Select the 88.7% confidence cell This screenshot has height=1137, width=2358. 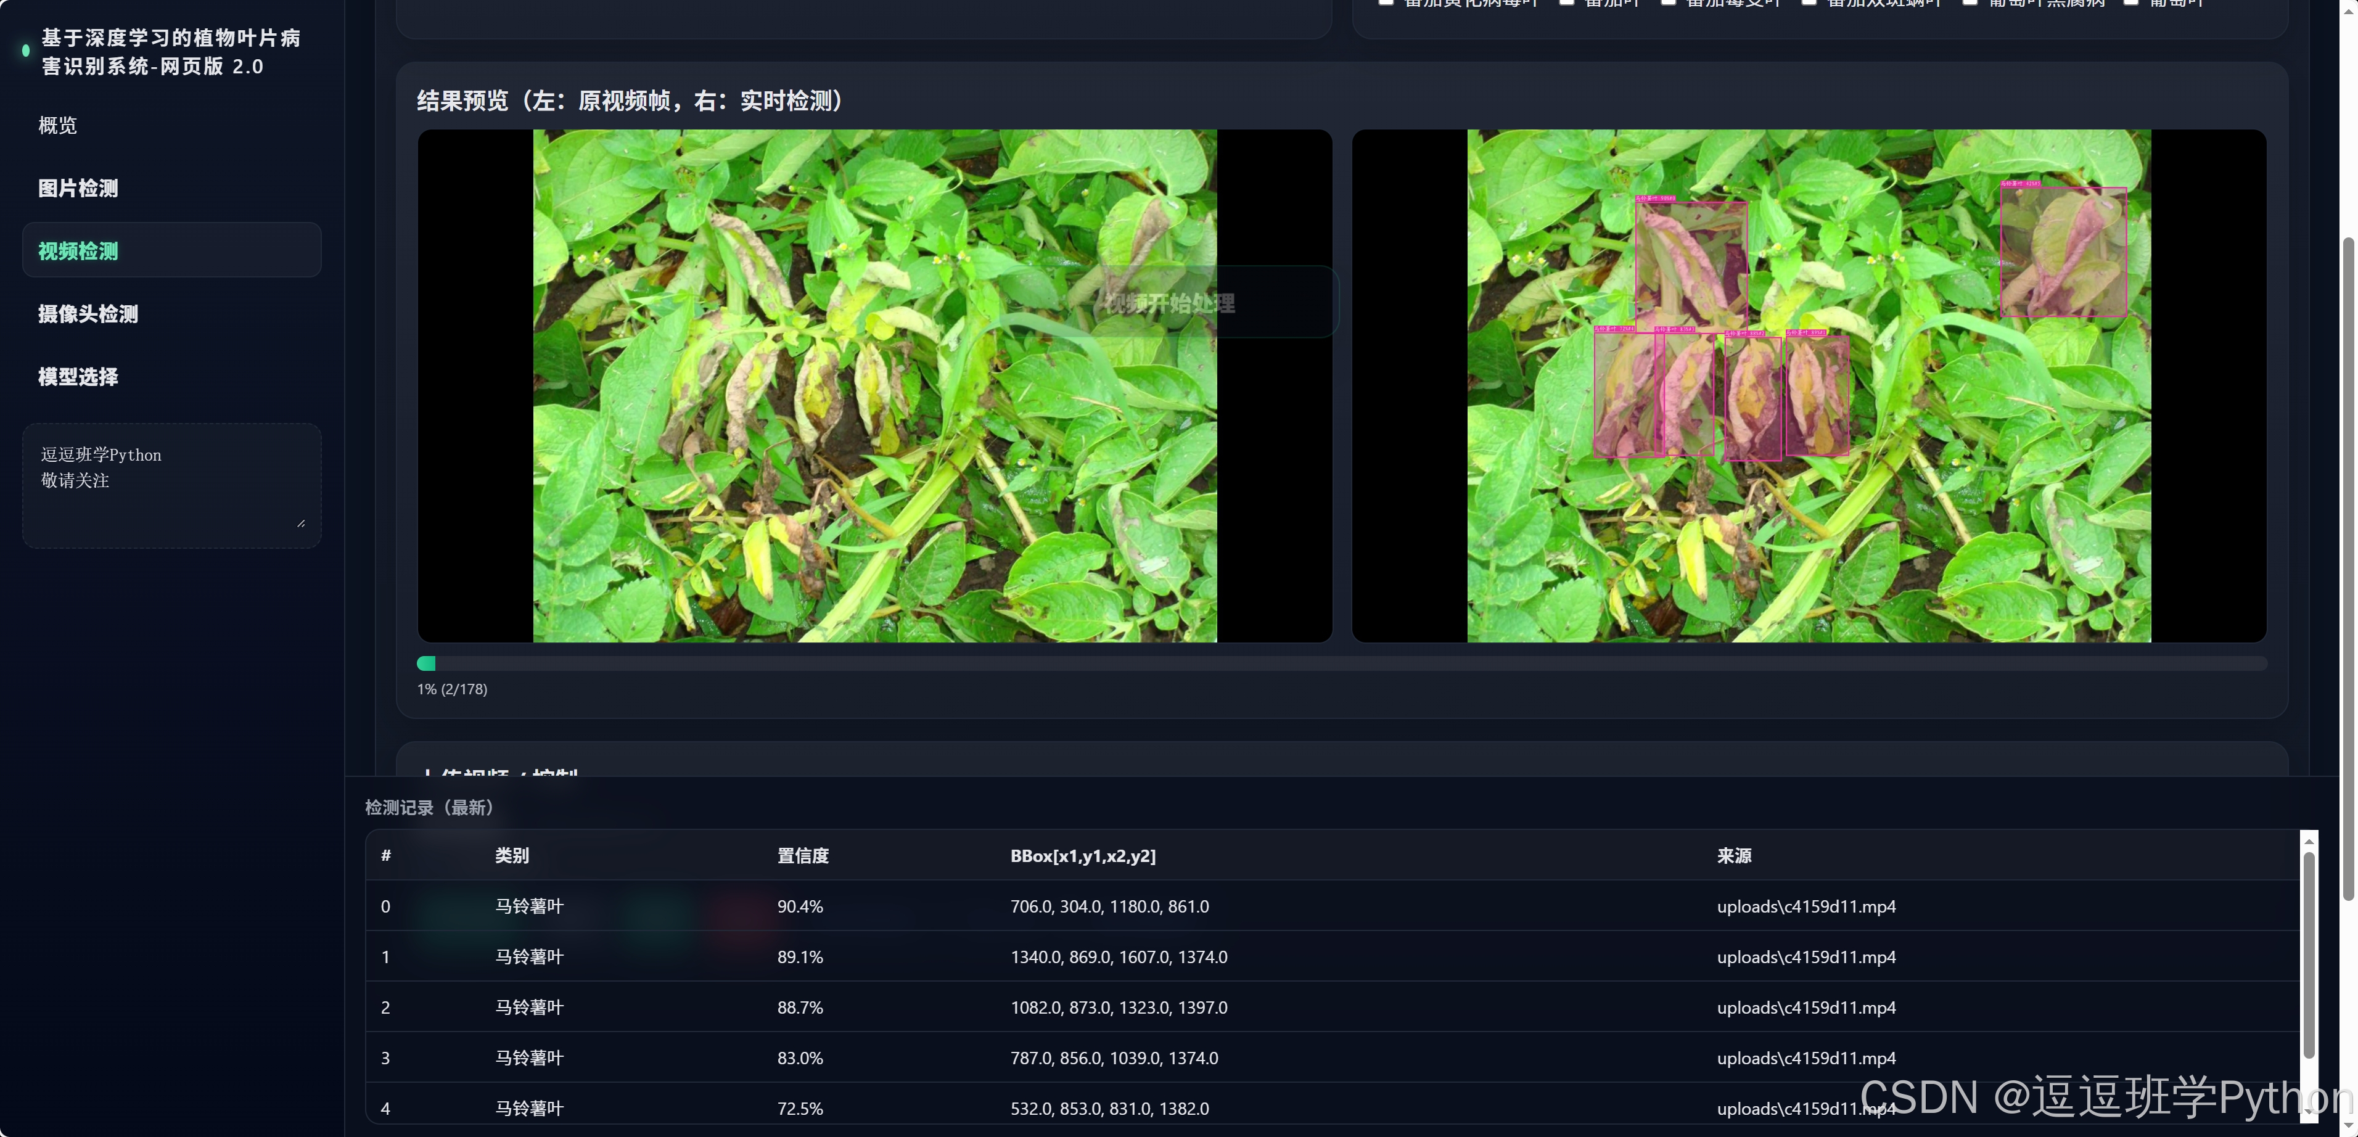[x=800, y=1007]
